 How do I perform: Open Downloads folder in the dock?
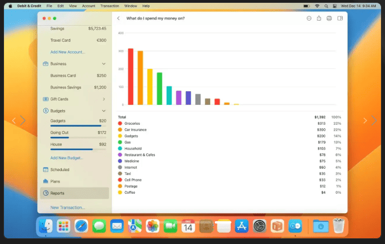[x=320, y=226]
